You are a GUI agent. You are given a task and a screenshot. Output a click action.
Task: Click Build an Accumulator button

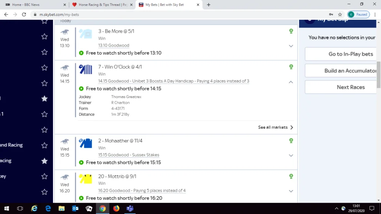coord(341,71)
